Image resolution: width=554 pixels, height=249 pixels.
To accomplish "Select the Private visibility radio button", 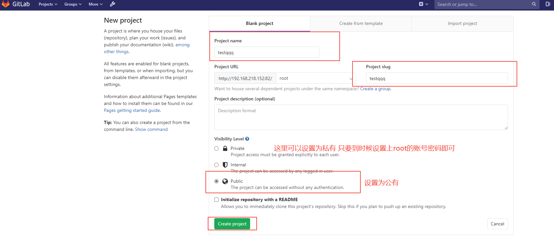I will coord(217,149).
